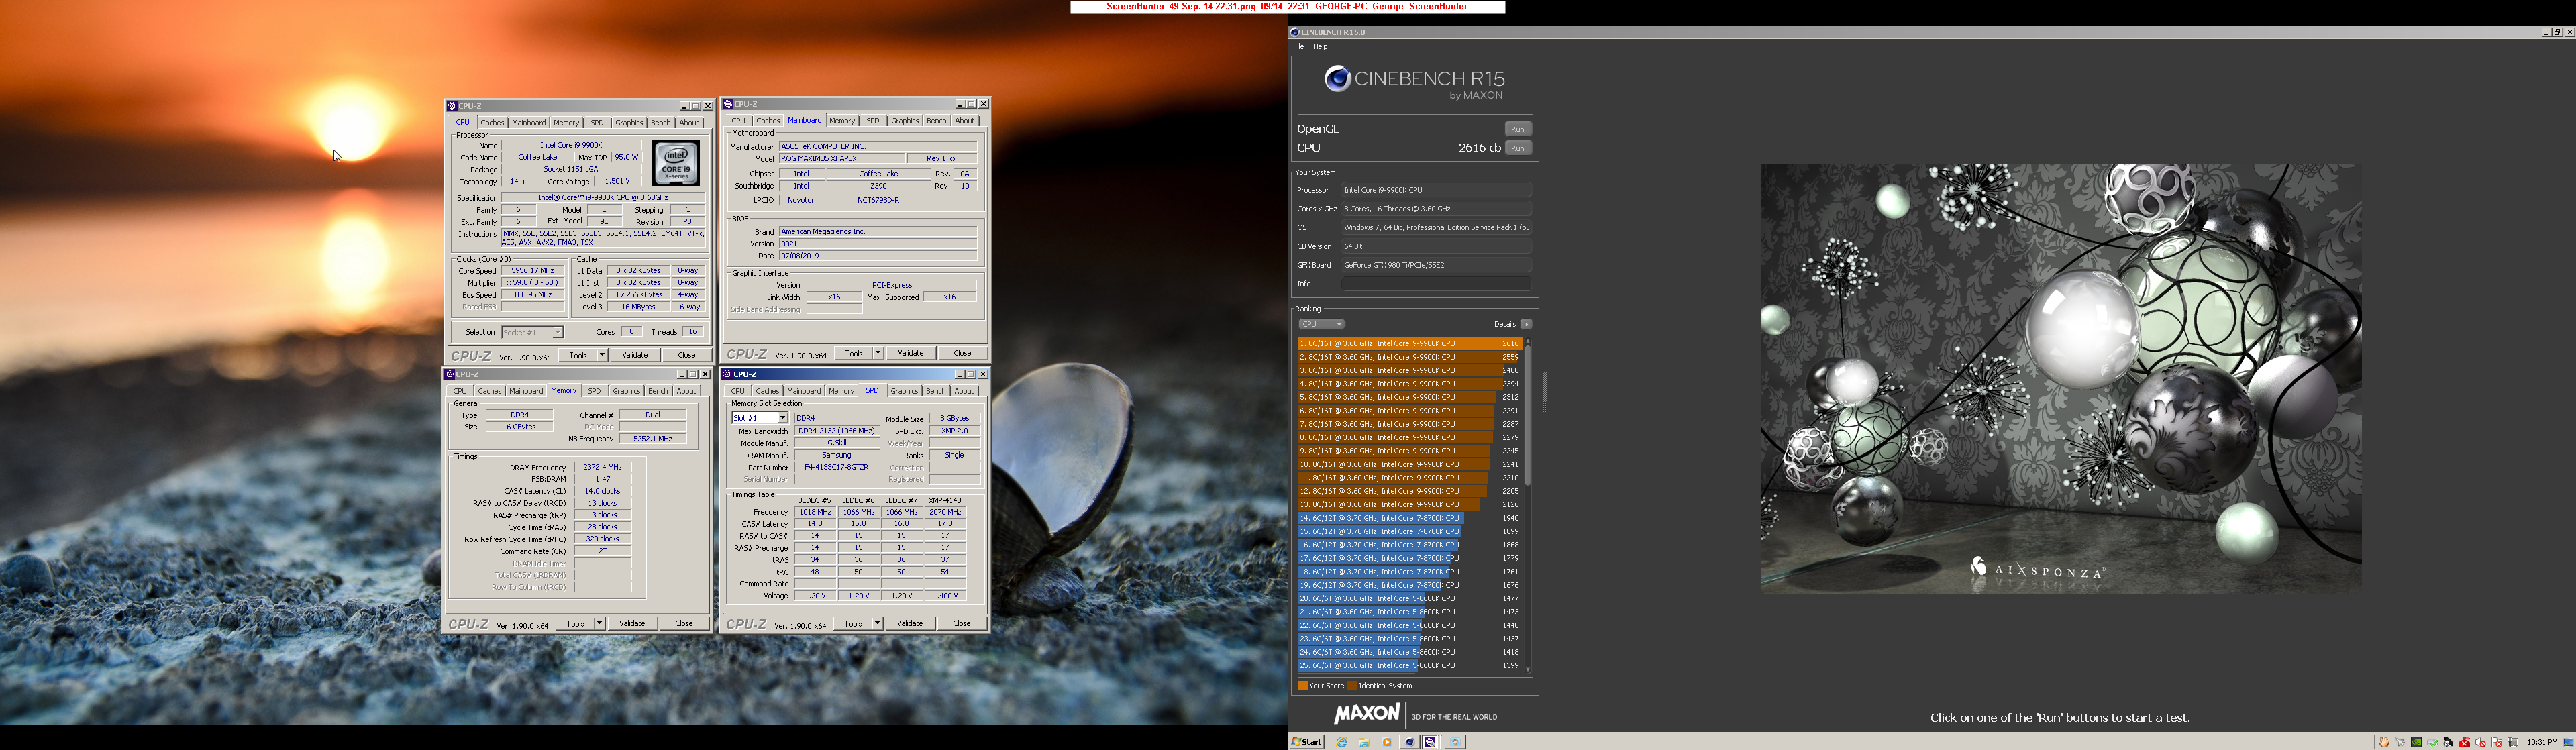Image resolution: width=2576 pixels, height=750 pixels.
Task: Open the Action Center flag tray icon
Action: [2497, 742]
